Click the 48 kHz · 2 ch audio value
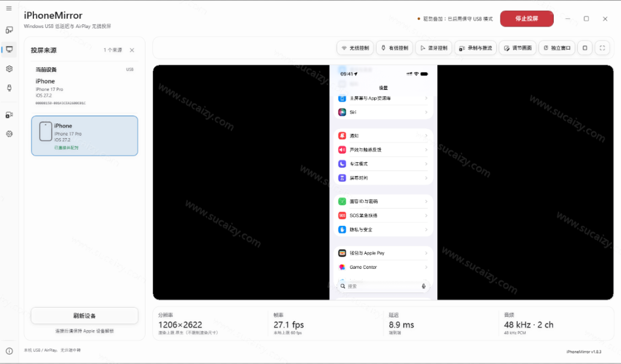The image size is (621, 364). pyautogui.click(x=529, y=325)
